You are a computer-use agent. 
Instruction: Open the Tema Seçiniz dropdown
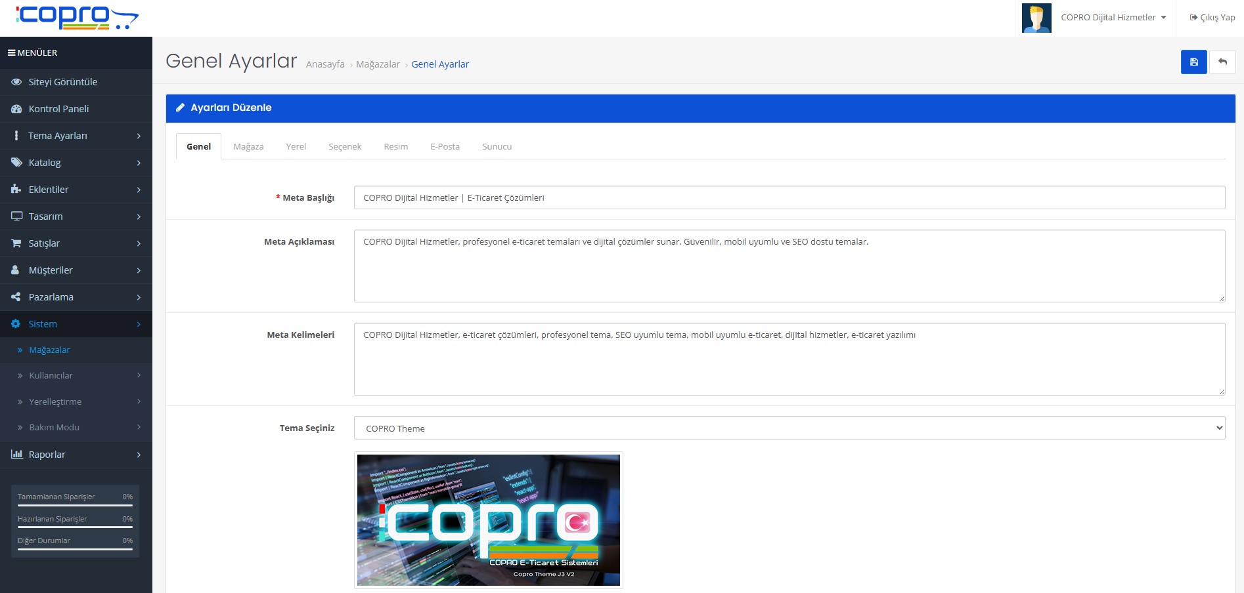(x=789, y=428)
